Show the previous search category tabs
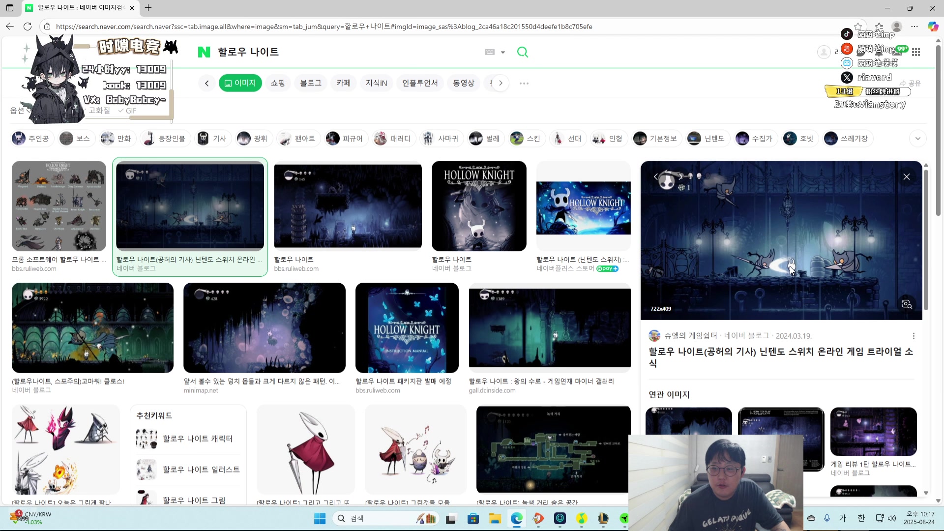The height and width of the screenshot is (531, 944). [x=207, y=83]
